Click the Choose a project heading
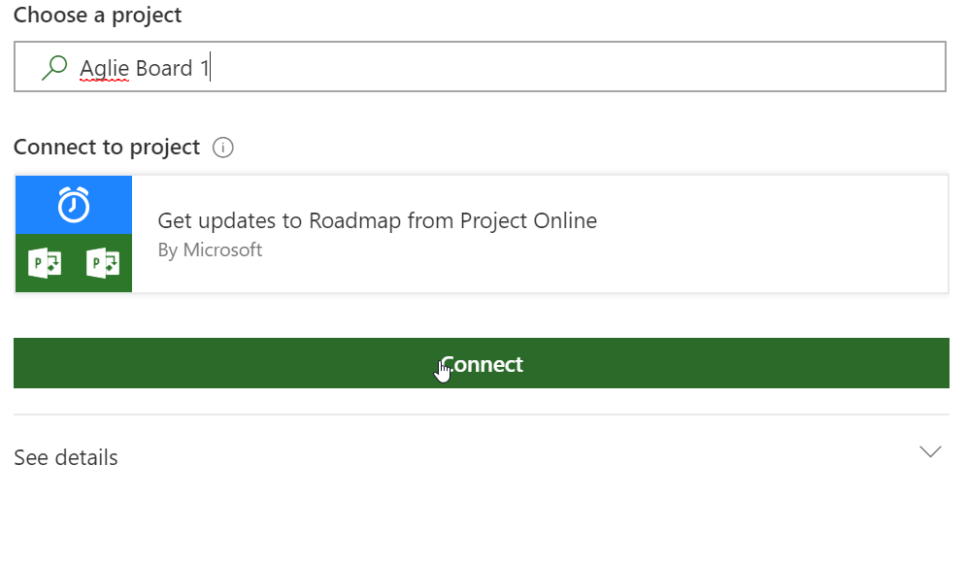 pyautogui.click(x=97, y=16)
